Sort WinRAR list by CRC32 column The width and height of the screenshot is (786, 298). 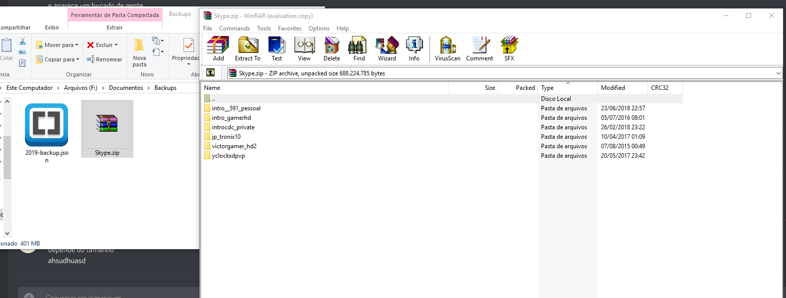665,88
